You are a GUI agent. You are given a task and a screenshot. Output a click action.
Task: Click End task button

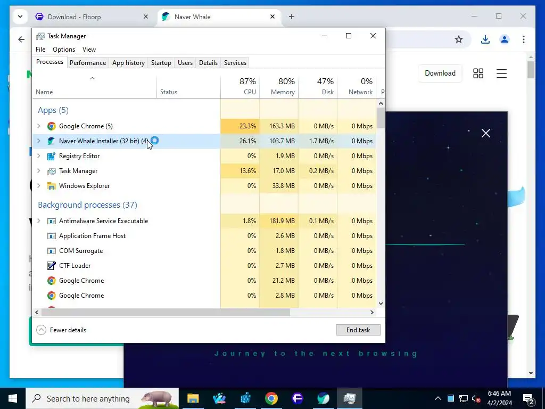pyautogui.click(x=358, y=330)
